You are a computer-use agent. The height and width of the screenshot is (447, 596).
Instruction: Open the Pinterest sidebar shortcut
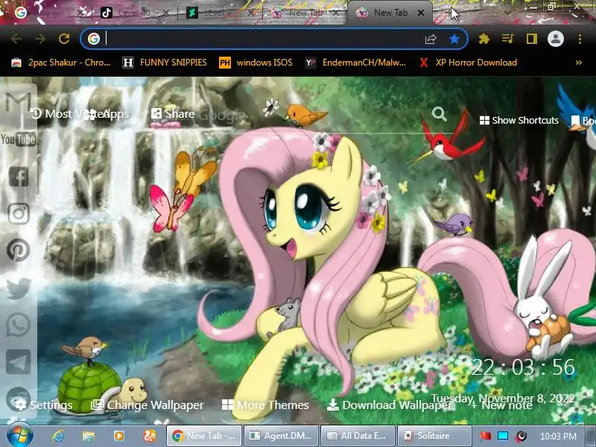(18, 250)
